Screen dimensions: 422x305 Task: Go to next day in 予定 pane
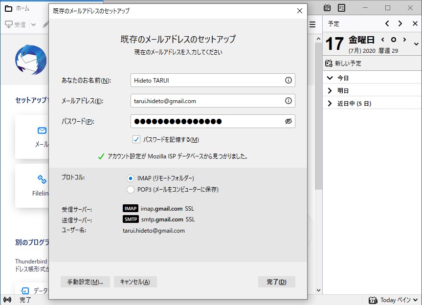pos(400,23)
